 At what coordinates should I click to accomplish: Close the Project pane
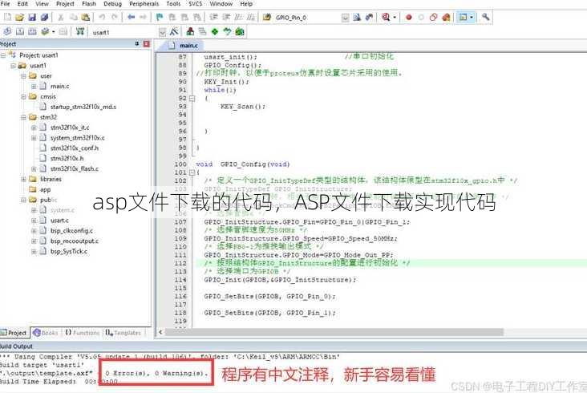(x=147, y=44)
